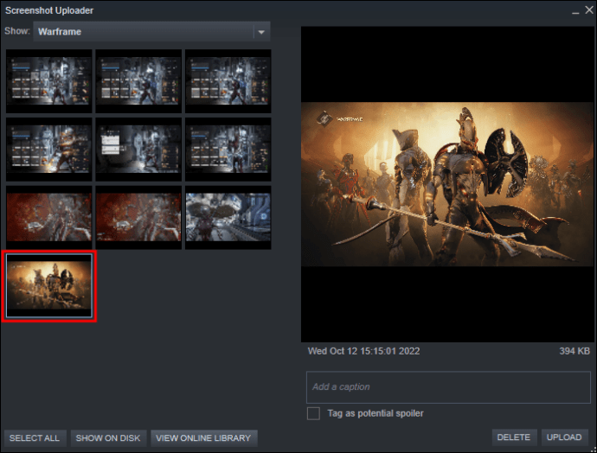597x453 pixels.
Task: Open VIEW ONLINE LIBRARY
Action: point(203,438)
